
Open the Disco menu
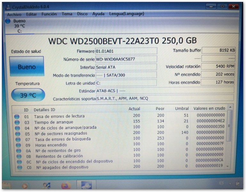click(82, 14)
